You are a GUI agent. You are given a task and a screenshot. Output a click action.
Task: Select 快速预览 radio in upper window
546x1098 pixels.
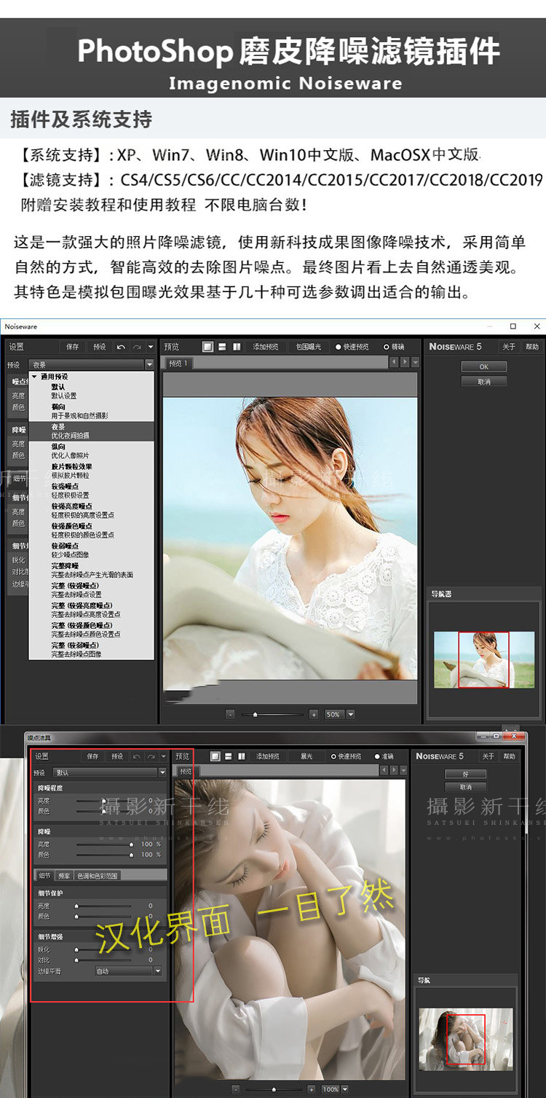353,347
